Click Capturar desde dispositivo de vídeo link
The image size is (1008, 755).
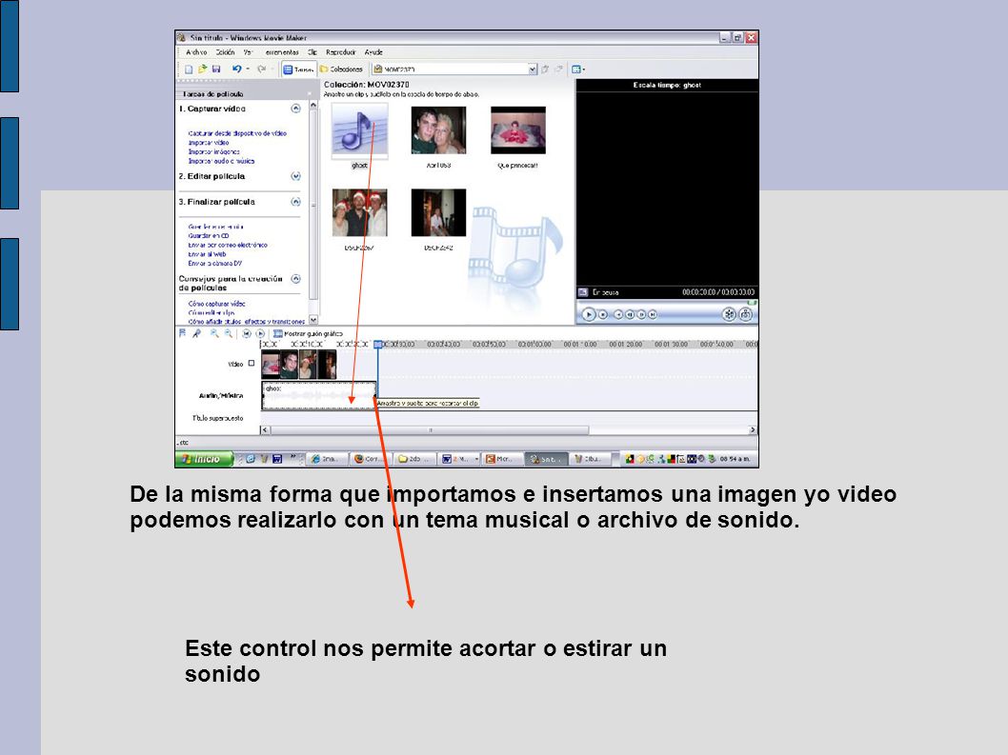[x=237, y=133]
